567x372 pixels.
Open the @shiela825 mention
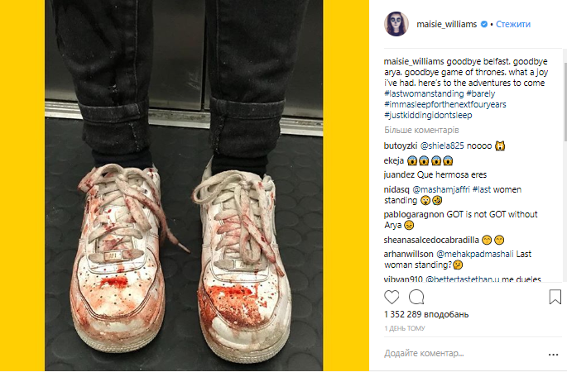(x=442, y=146)
